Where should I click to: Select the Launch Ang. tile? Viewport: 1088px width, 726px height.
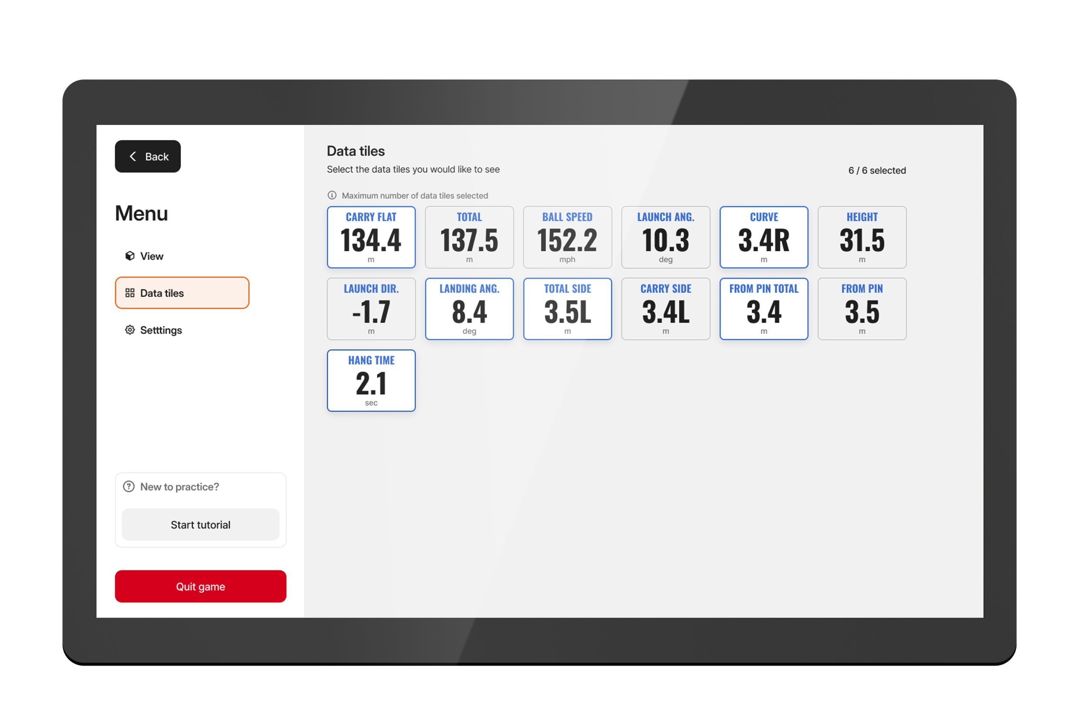coord(665,237)
